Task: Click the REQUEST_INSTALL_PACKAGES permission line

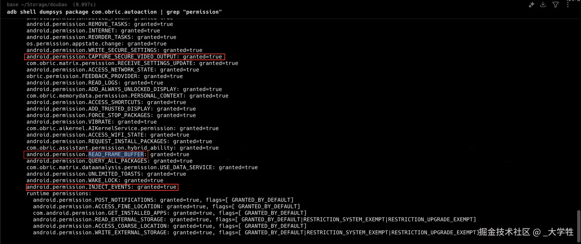Action: (119, 141)
